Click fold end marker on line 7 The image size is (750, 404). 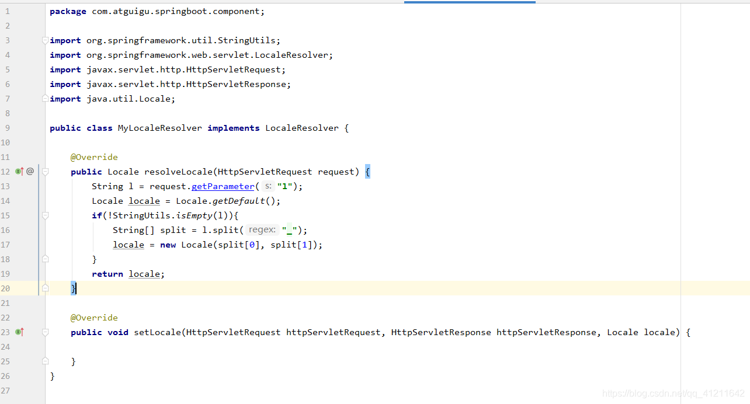(45, 99)
